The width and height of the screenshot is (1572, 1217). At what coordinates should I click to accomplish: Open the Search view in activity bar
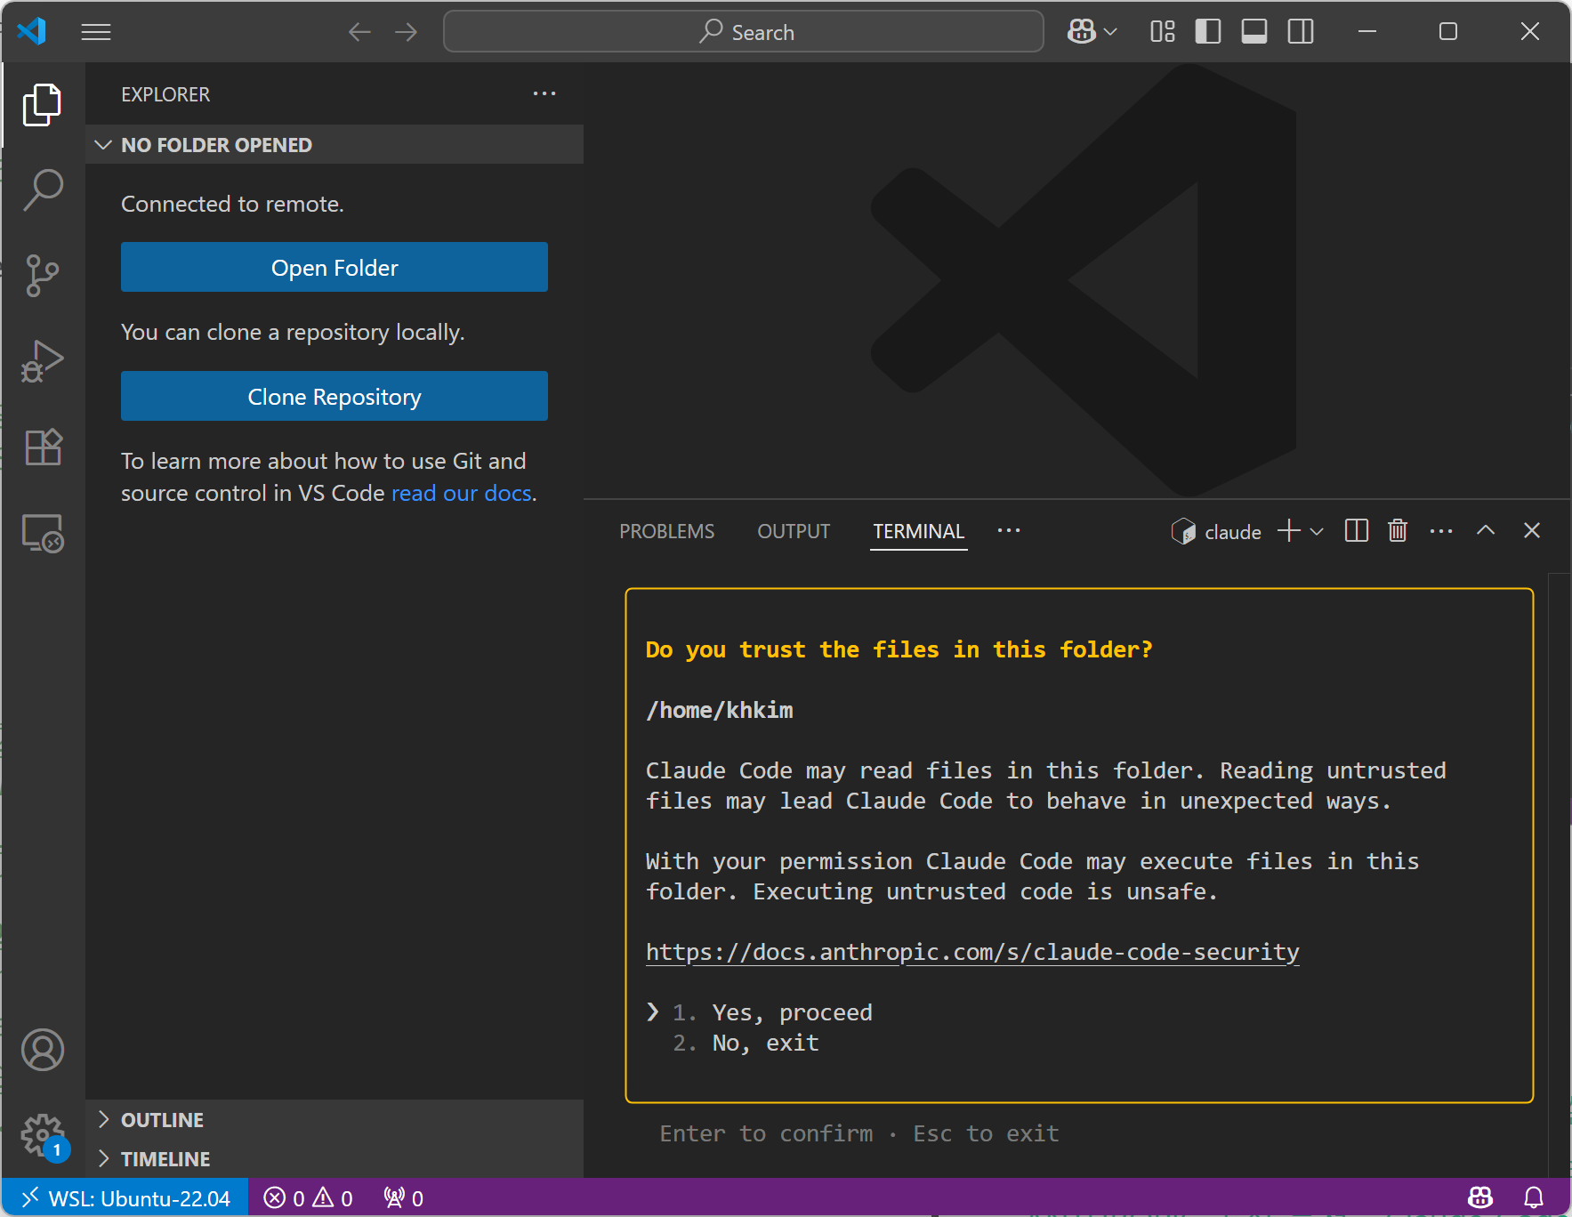(x=43, y=190)
